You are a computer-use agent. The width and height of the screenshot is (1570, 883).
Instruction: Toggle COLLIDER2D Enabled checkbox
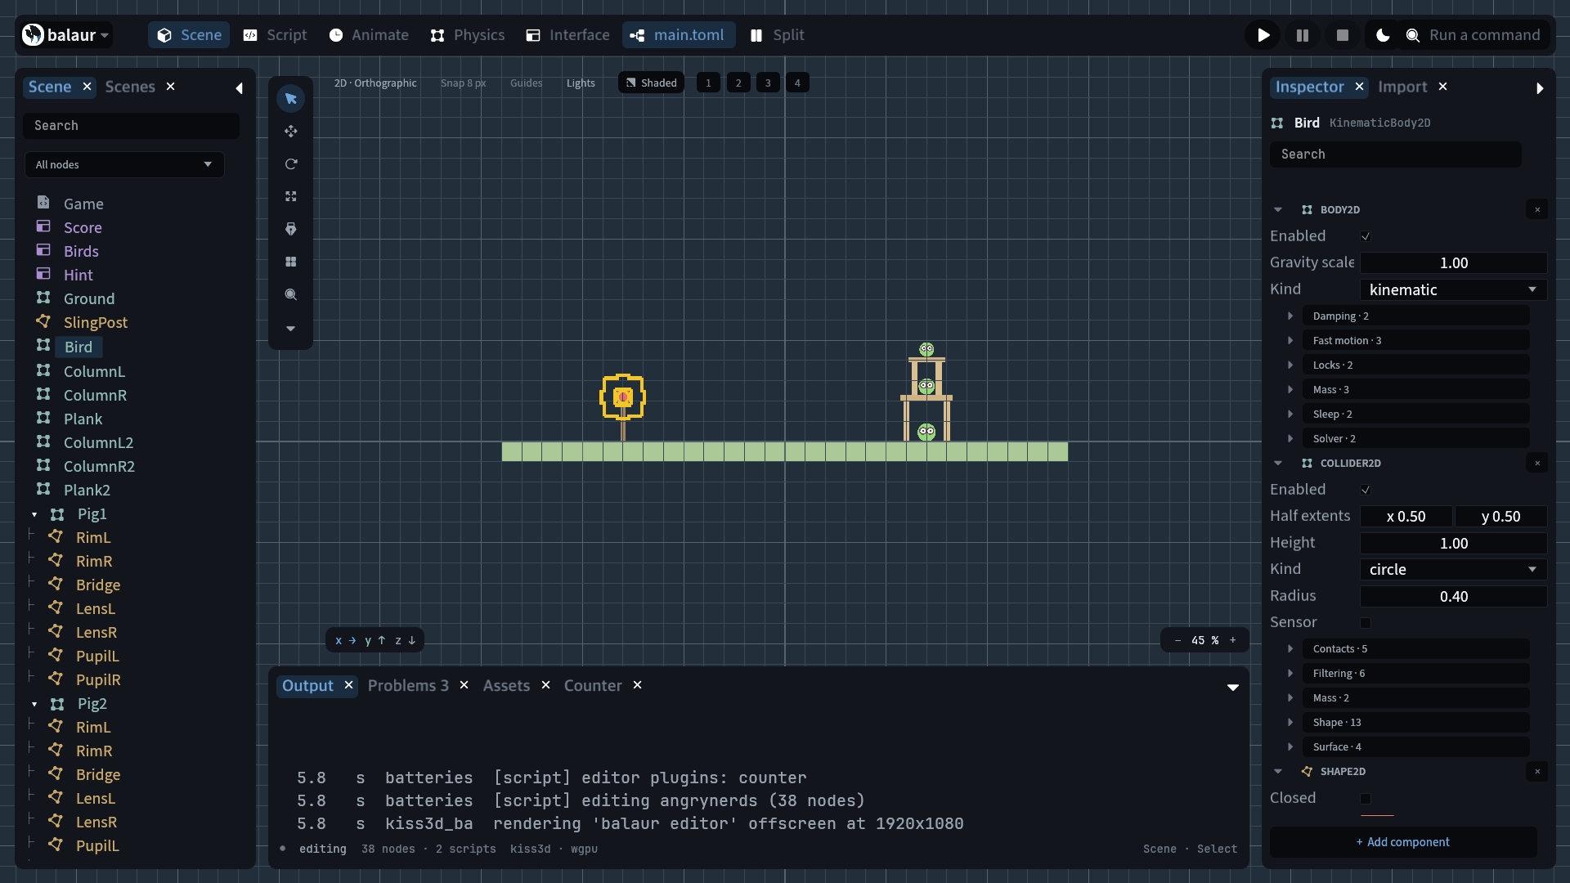pos(1366,491)
